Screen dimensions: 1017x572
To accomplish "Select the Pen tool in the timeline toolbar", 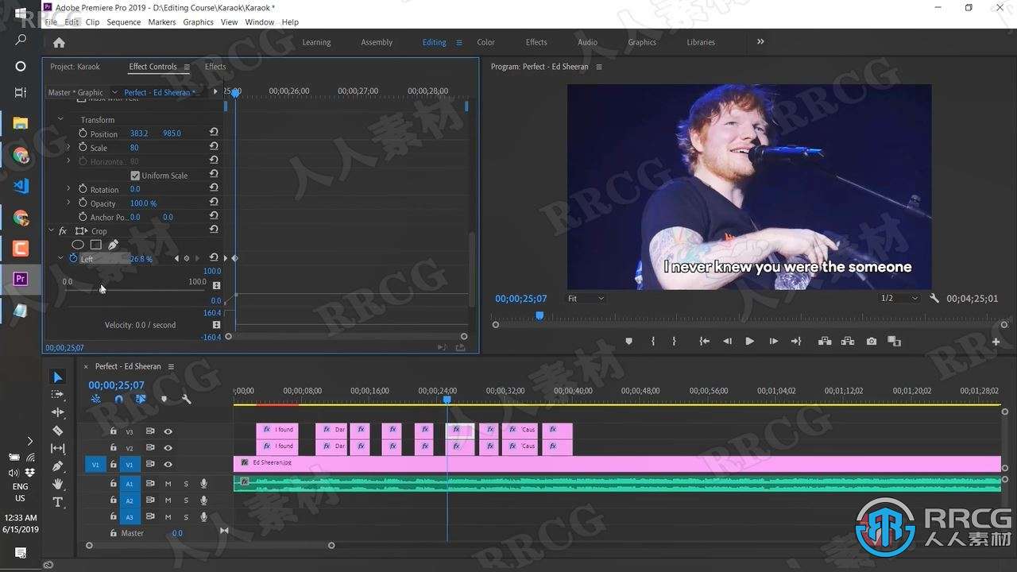I will tap(58, 466).
